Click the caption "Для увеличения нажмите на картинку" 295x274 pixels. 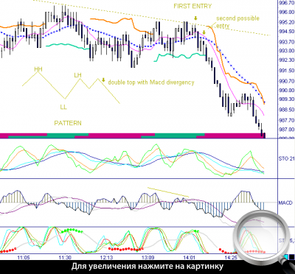tap(147, 267)
